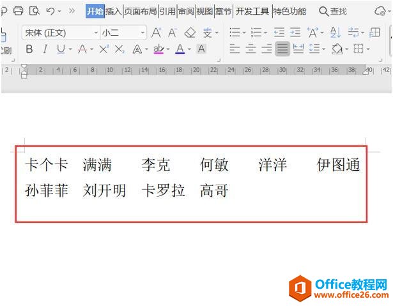The width and height of the screenshot is (393, 306).
Task: Open paragraph dialog launcher corner icon
Action: click(x=380, y=60)
